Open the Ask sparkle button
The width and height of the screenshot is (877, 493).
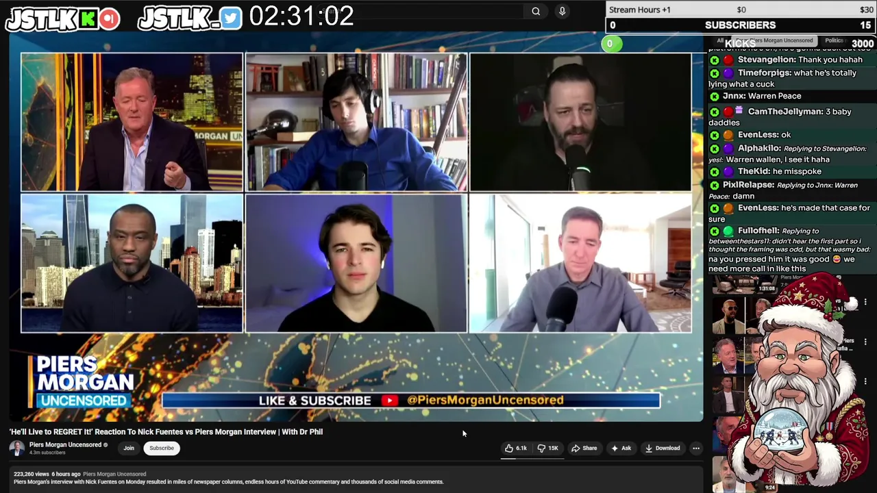click(621, 448)
